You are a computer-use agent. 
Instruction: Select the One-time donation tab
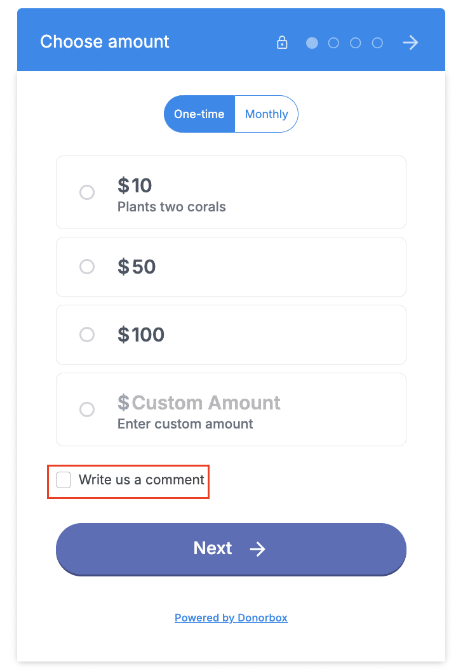(199, 114)
